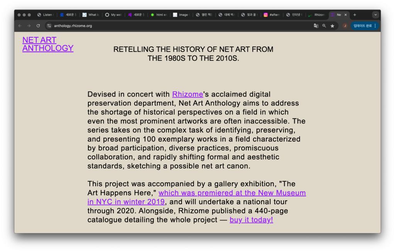The image size is (395, 252).
Task: Click the forward navigation arrow
Action: point(29,26)
